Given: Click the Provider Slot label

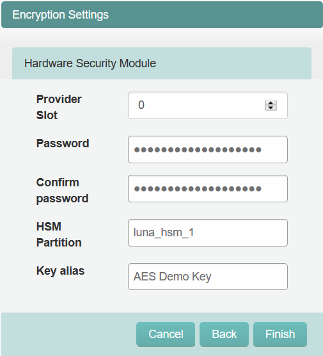Looking at the screenshot, I should point(59,107).
